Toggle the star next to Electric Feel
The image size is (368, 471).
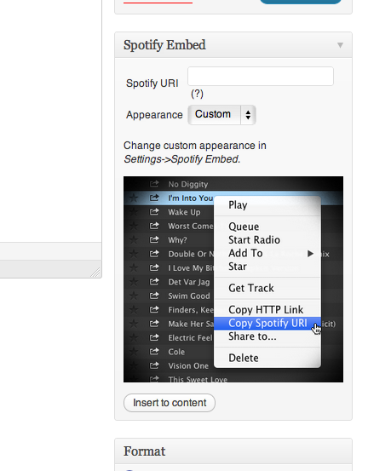click(x=134, y=337)
